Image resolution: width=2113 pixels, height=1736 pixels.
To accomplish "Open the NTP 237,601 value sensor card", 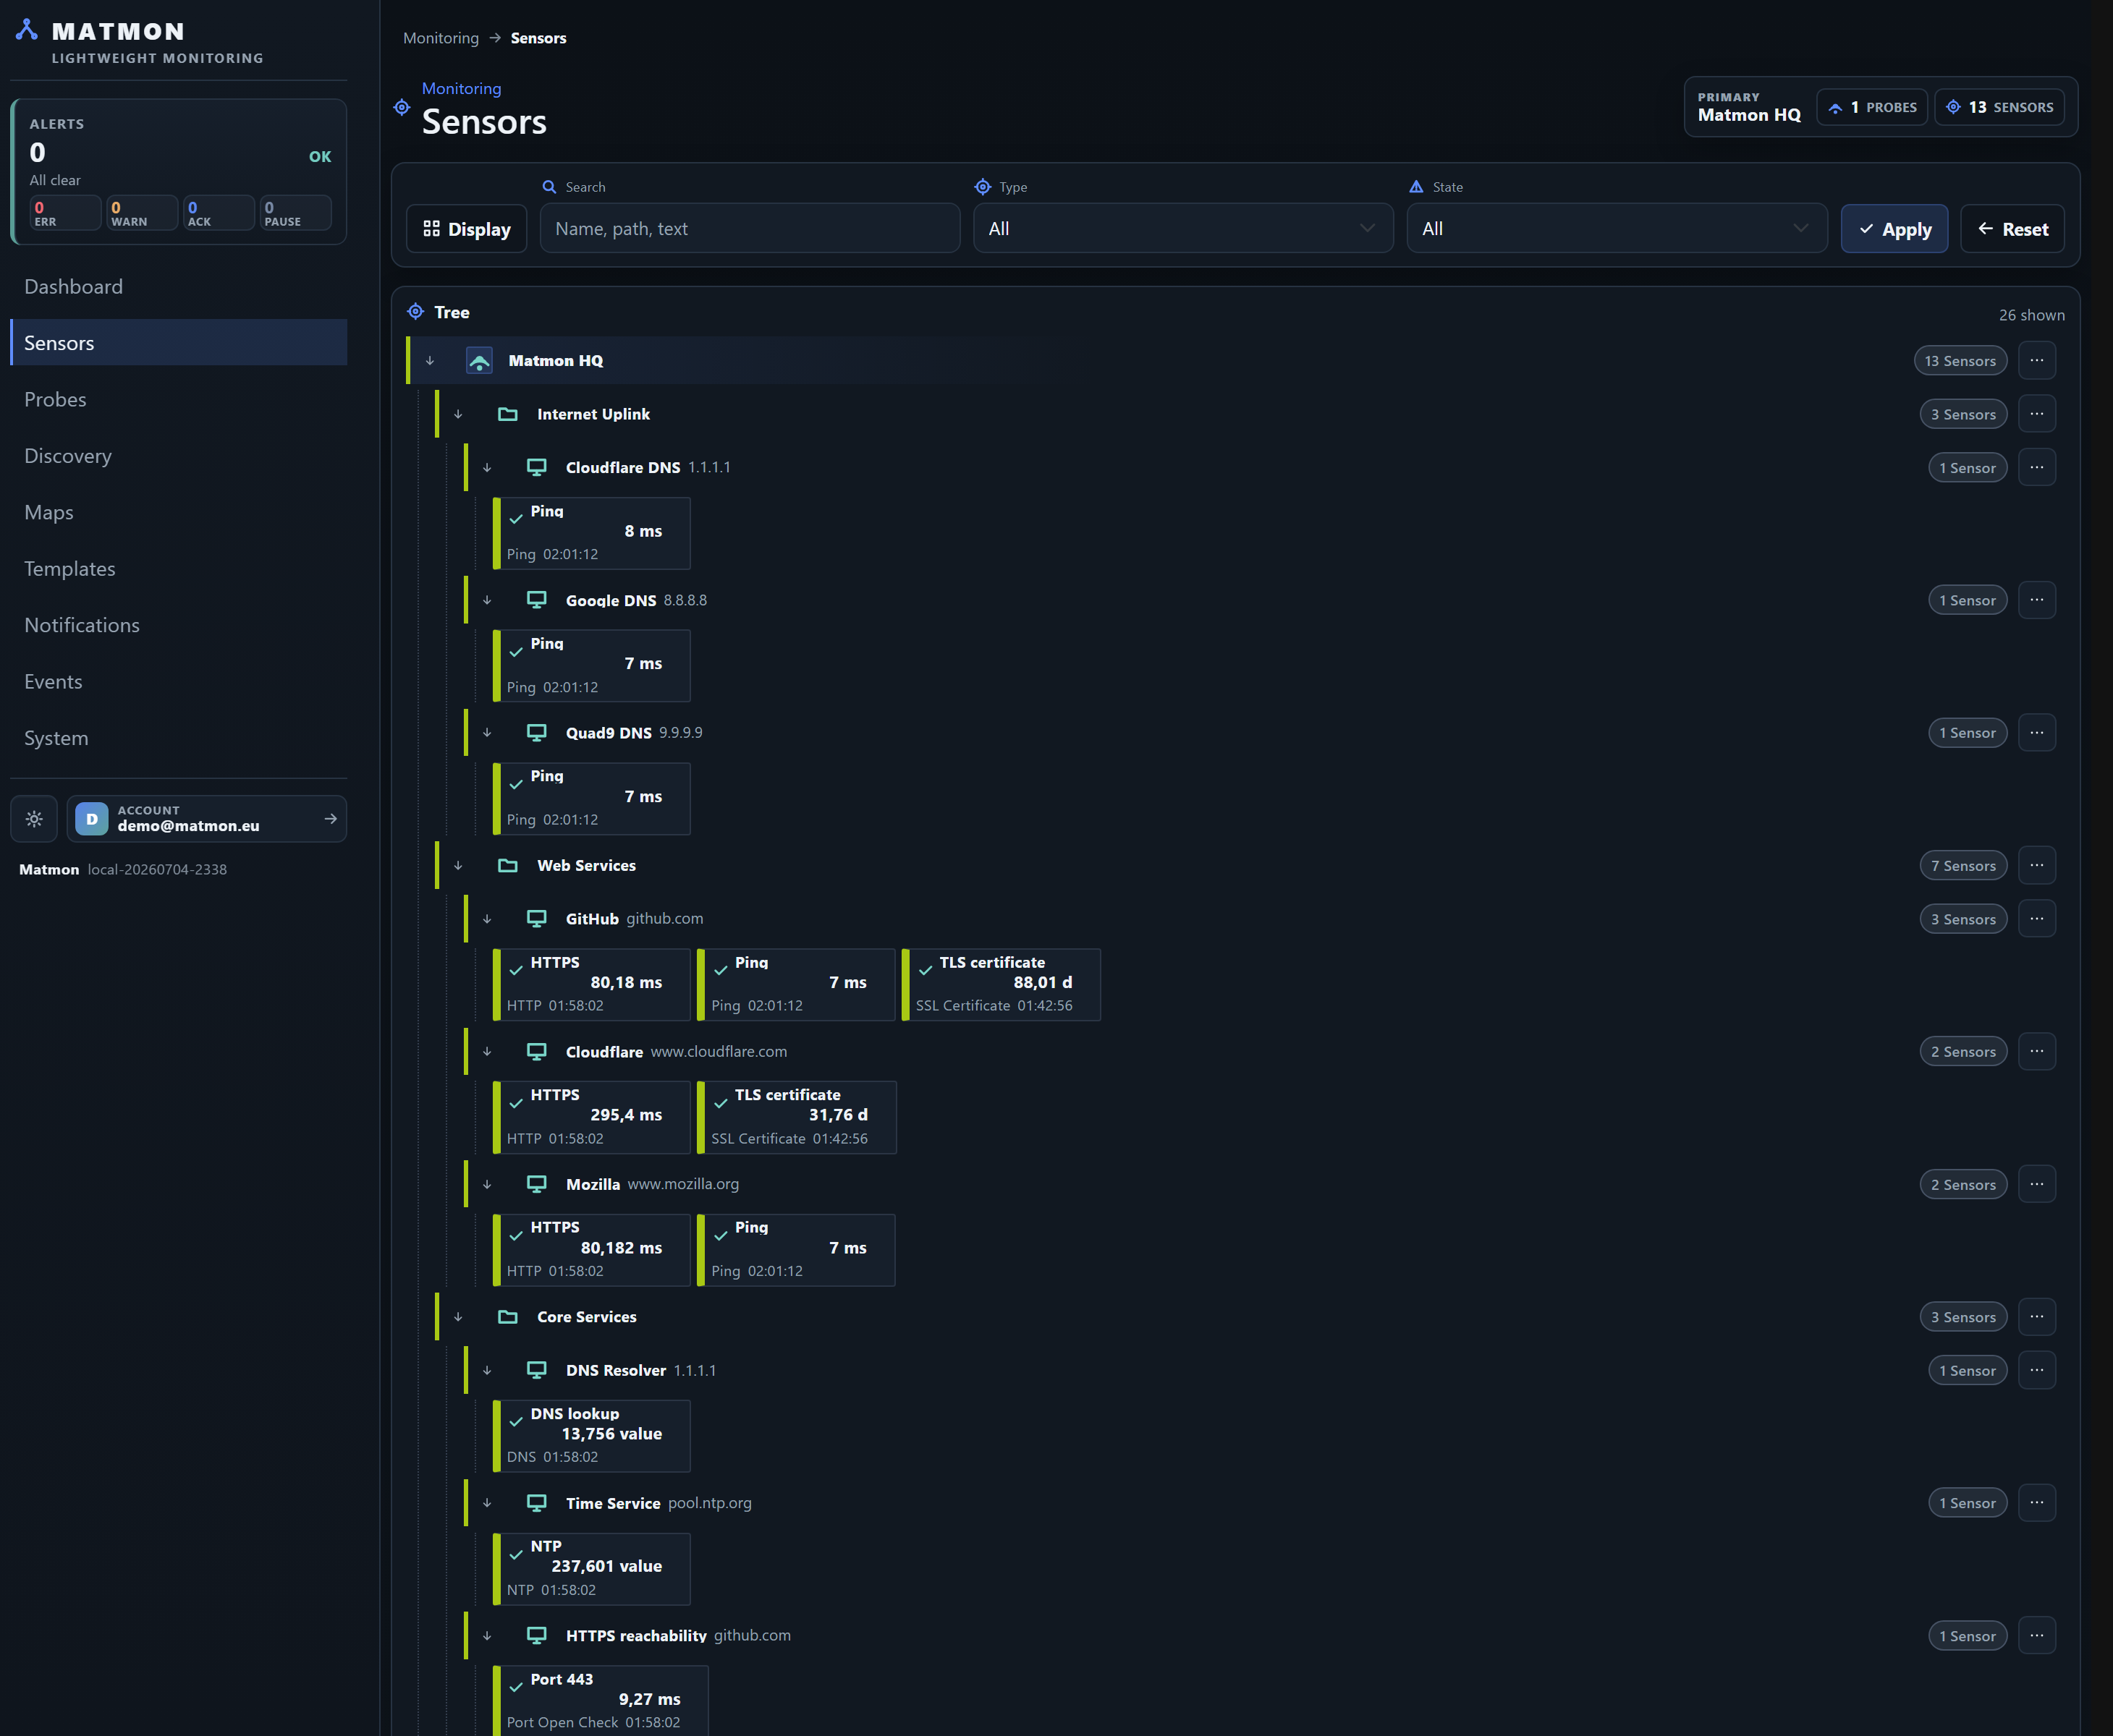I will [591, 1569].
